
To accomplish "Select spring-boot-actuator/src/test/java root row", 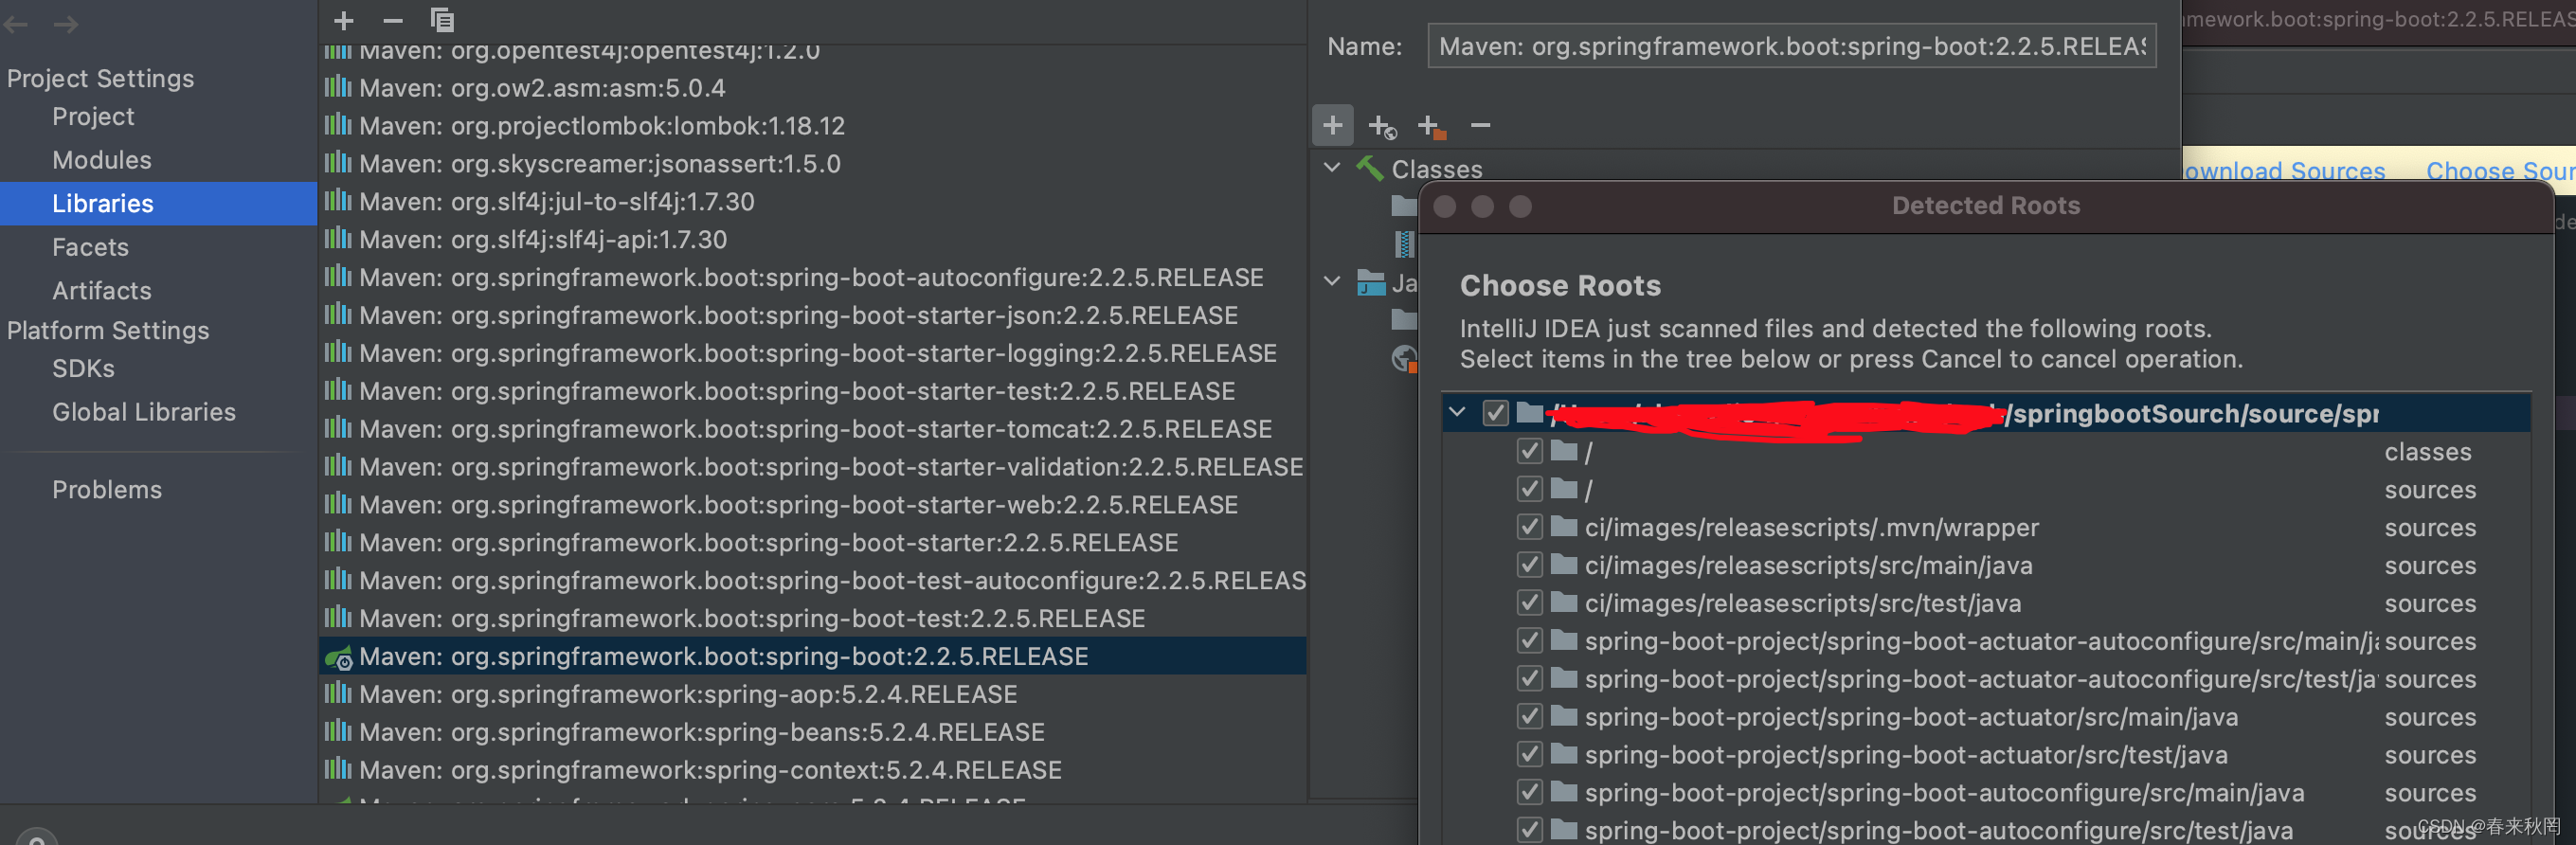I will (1987, 755).
